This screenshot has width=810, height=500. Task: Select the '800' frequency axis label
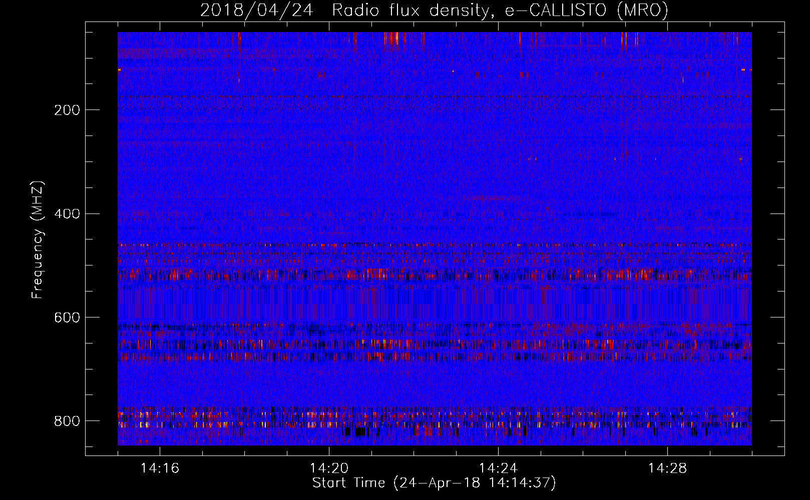(67, 421)
